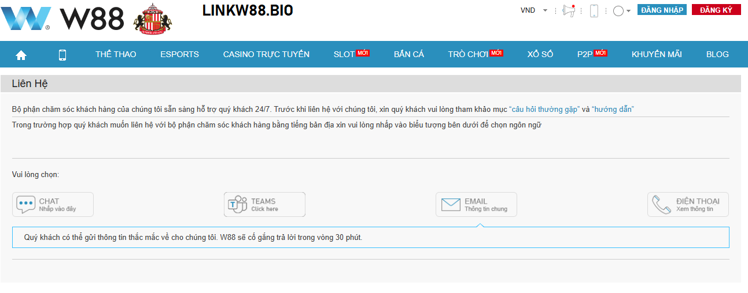Image resolution: width=748 pixels, height=293 pixels.
Task: Click the home icon in navigation bar
Action: click(x=21, y=55)
